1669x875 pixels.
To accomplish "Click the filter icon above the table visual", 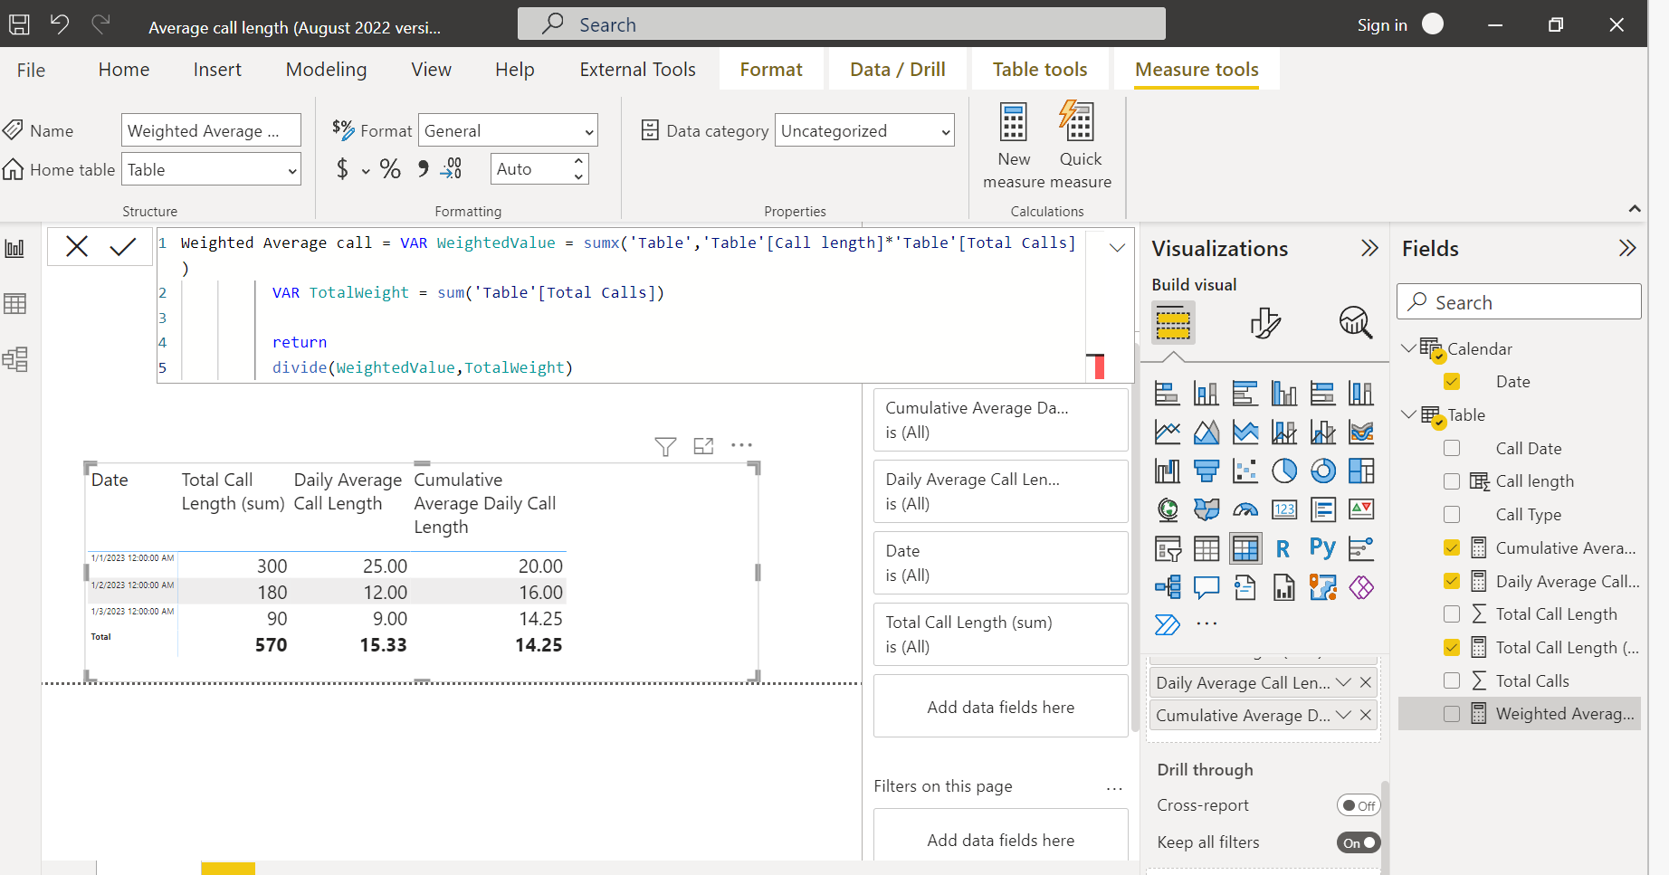I will coord(665,446).
